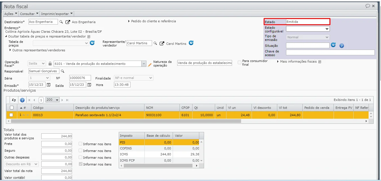This screenshot has width=381, height=181.
Task: Refresh the Tabela de preços with blue reload icon
Action: tap(92, 43)
